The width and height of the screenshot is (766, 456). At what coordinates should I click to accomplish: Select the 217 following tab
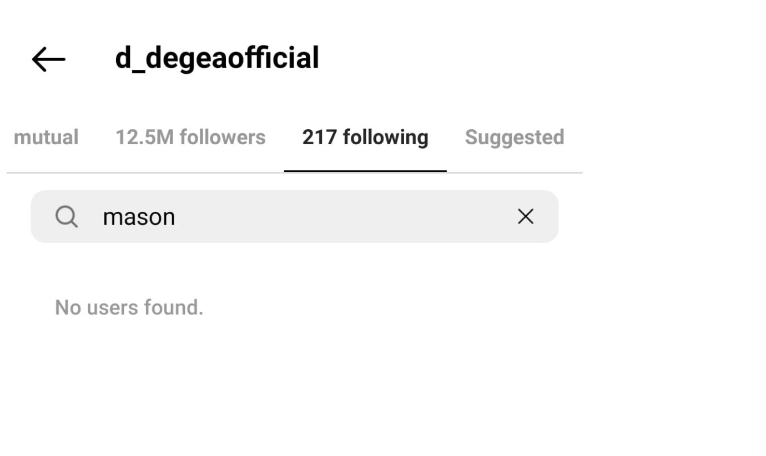click(x=365, y=137)
